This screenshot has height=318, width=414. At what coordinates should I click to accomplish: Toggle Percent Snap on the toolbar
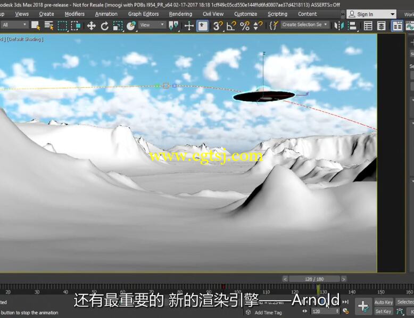coord(245,26)
